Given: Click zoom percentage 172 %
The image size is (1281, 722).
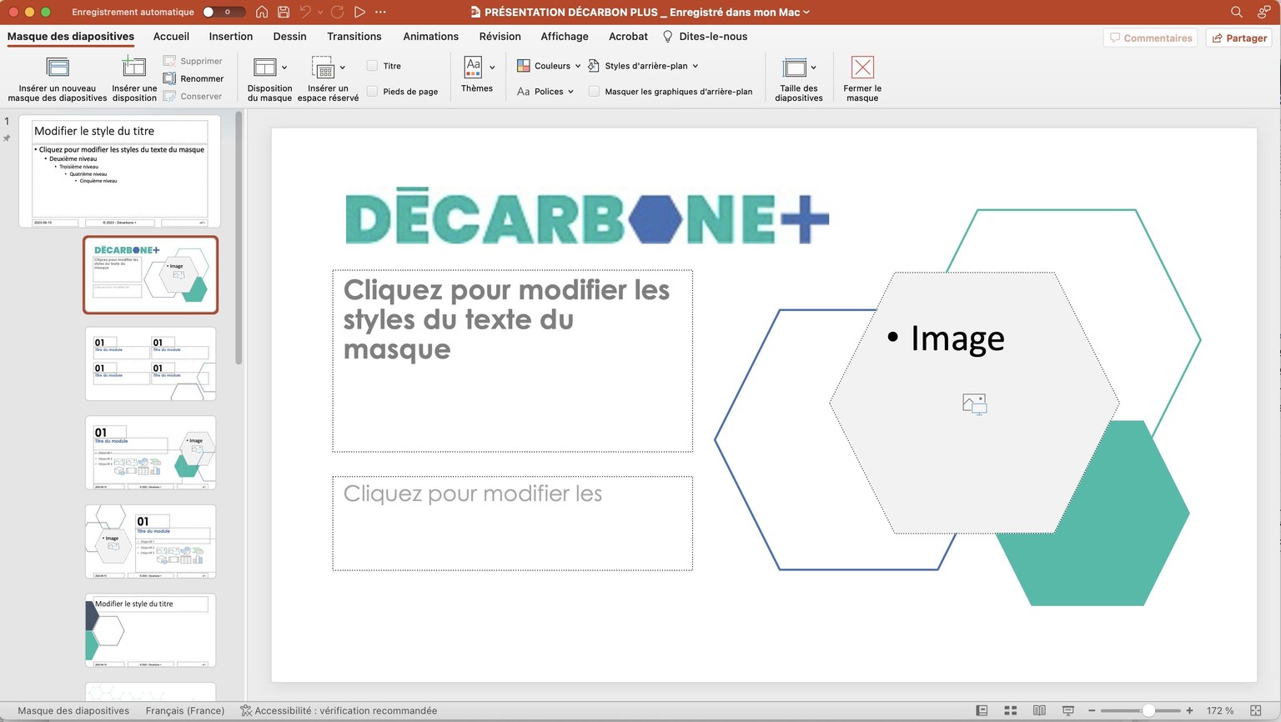Looking at the screenshot, I should [1219, 710].
